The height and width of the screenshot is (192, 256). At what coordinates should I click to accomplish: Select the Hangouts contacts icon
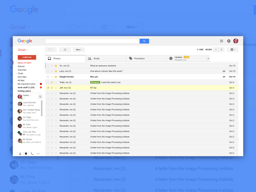(x=20, y=154)
